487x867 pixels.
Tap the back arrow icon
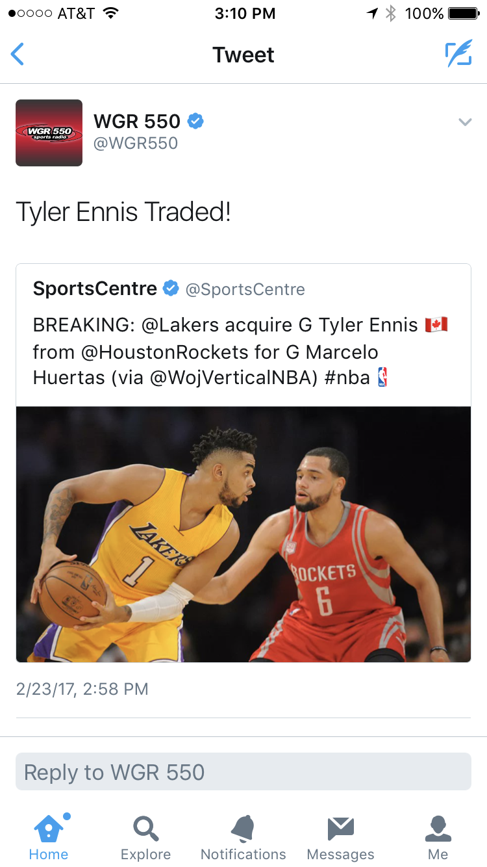pyautogui.click(x=18, y=55)
